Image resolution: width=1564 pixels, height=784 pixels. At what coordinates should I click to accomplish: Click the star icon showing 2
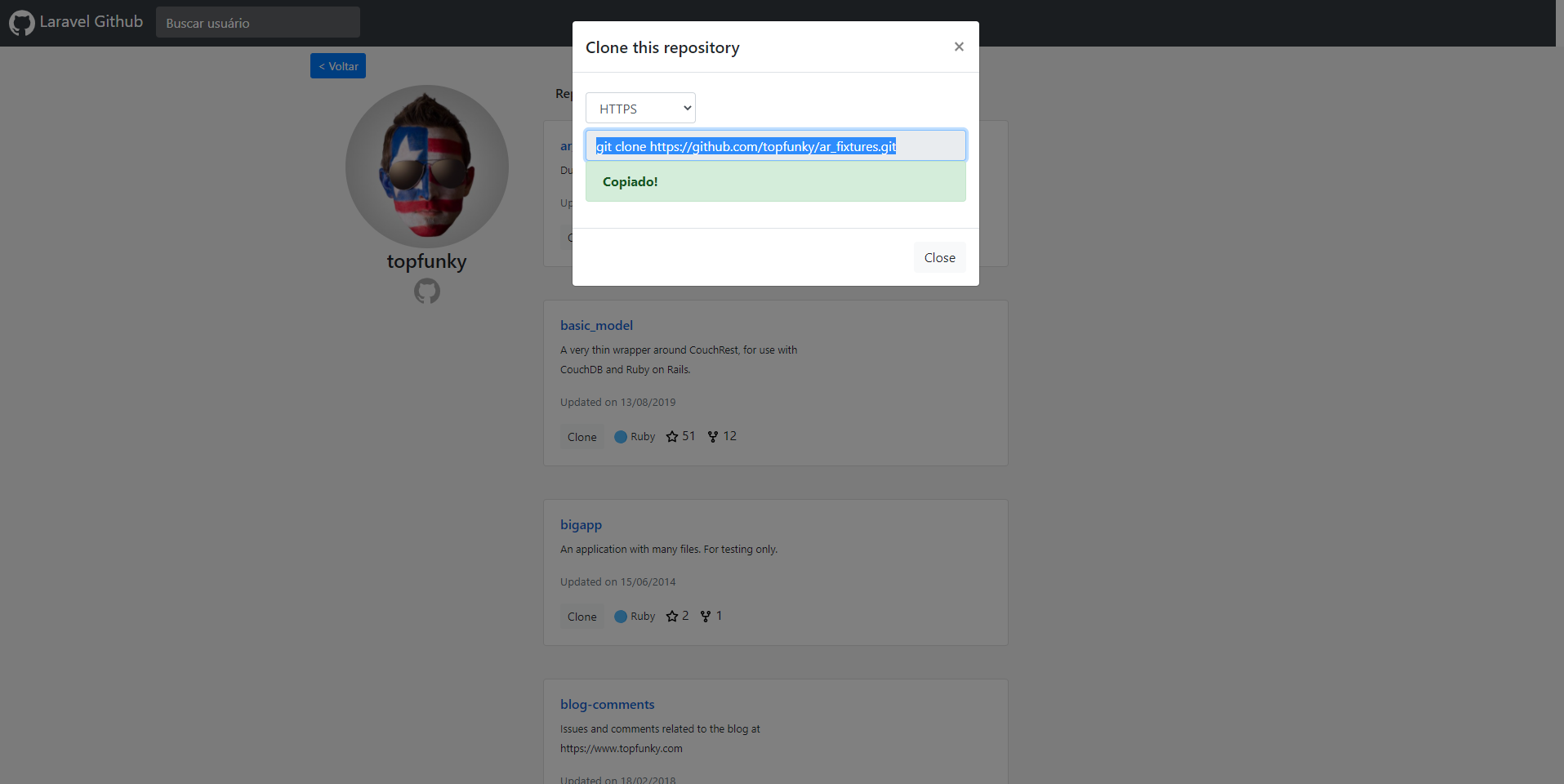(672, 617)
